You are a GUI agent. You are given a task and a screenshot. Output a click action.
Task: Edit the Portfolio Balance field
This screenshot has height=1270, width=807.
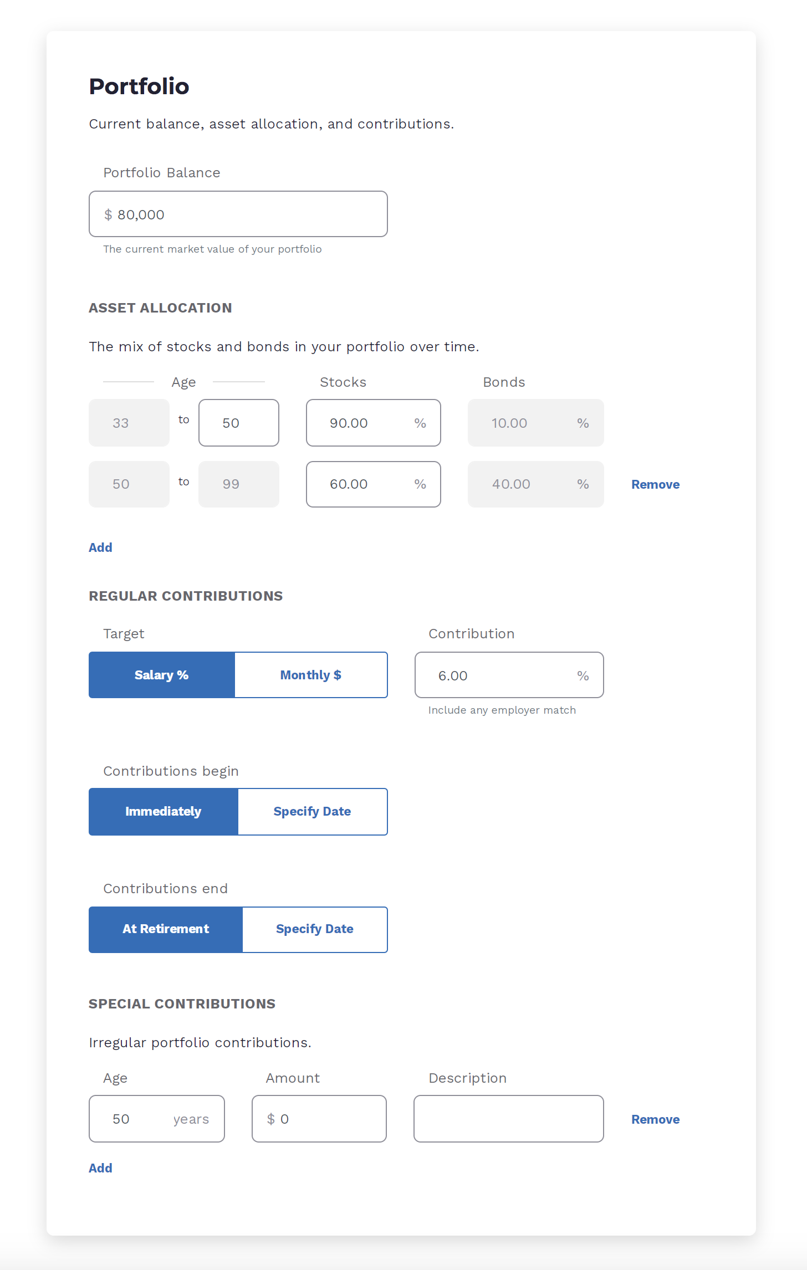[238, 214]
